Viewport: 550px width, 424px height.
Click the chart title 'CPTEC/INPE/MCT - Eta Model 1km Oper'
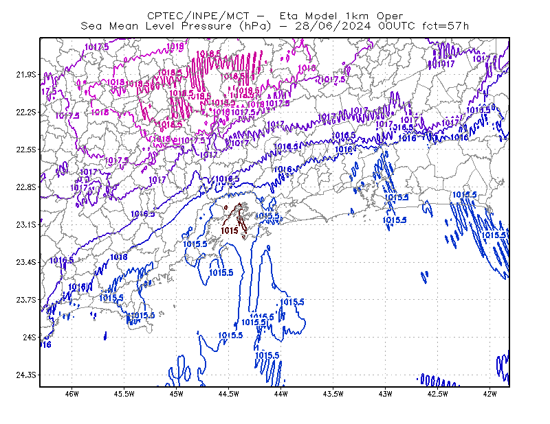[276, 16]
